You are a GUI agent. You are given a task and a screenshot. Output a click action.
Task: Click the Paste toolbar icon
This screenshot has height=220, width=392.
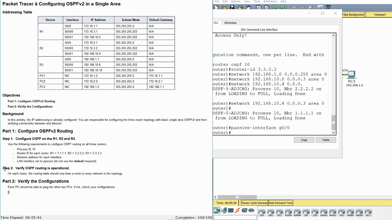point(267,7)
